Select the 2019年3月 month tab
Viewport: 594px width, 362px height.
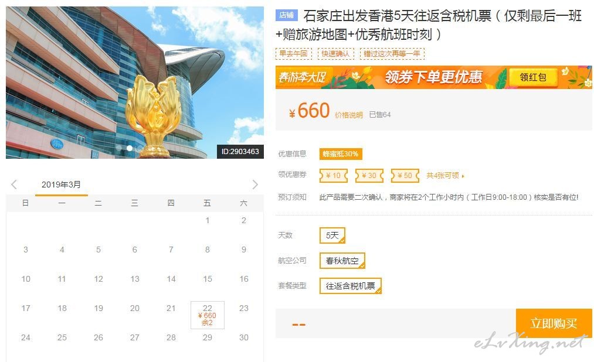click(x=61, y=185)
